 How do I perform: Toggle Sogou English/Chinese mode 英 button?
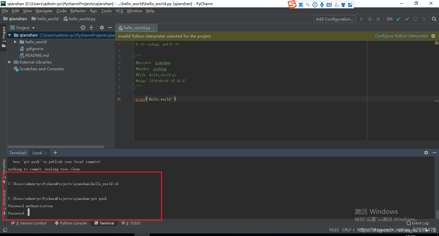(x=300, y=4)
